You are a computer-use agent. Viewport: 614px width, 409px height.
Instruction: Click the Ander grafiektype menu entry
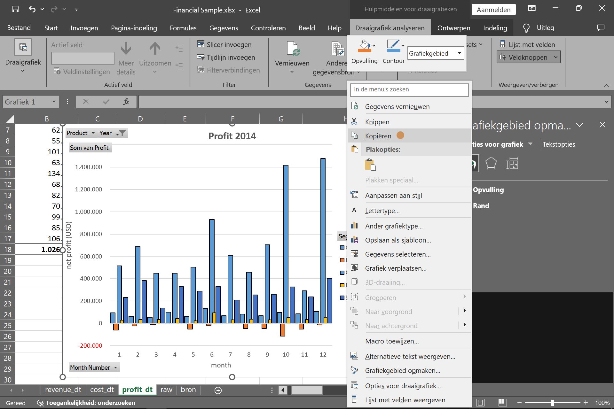tap(409, 226)
